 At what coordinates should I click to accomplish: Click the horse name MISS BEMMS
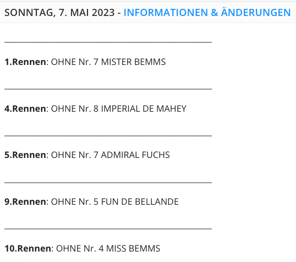coord(133,248)
